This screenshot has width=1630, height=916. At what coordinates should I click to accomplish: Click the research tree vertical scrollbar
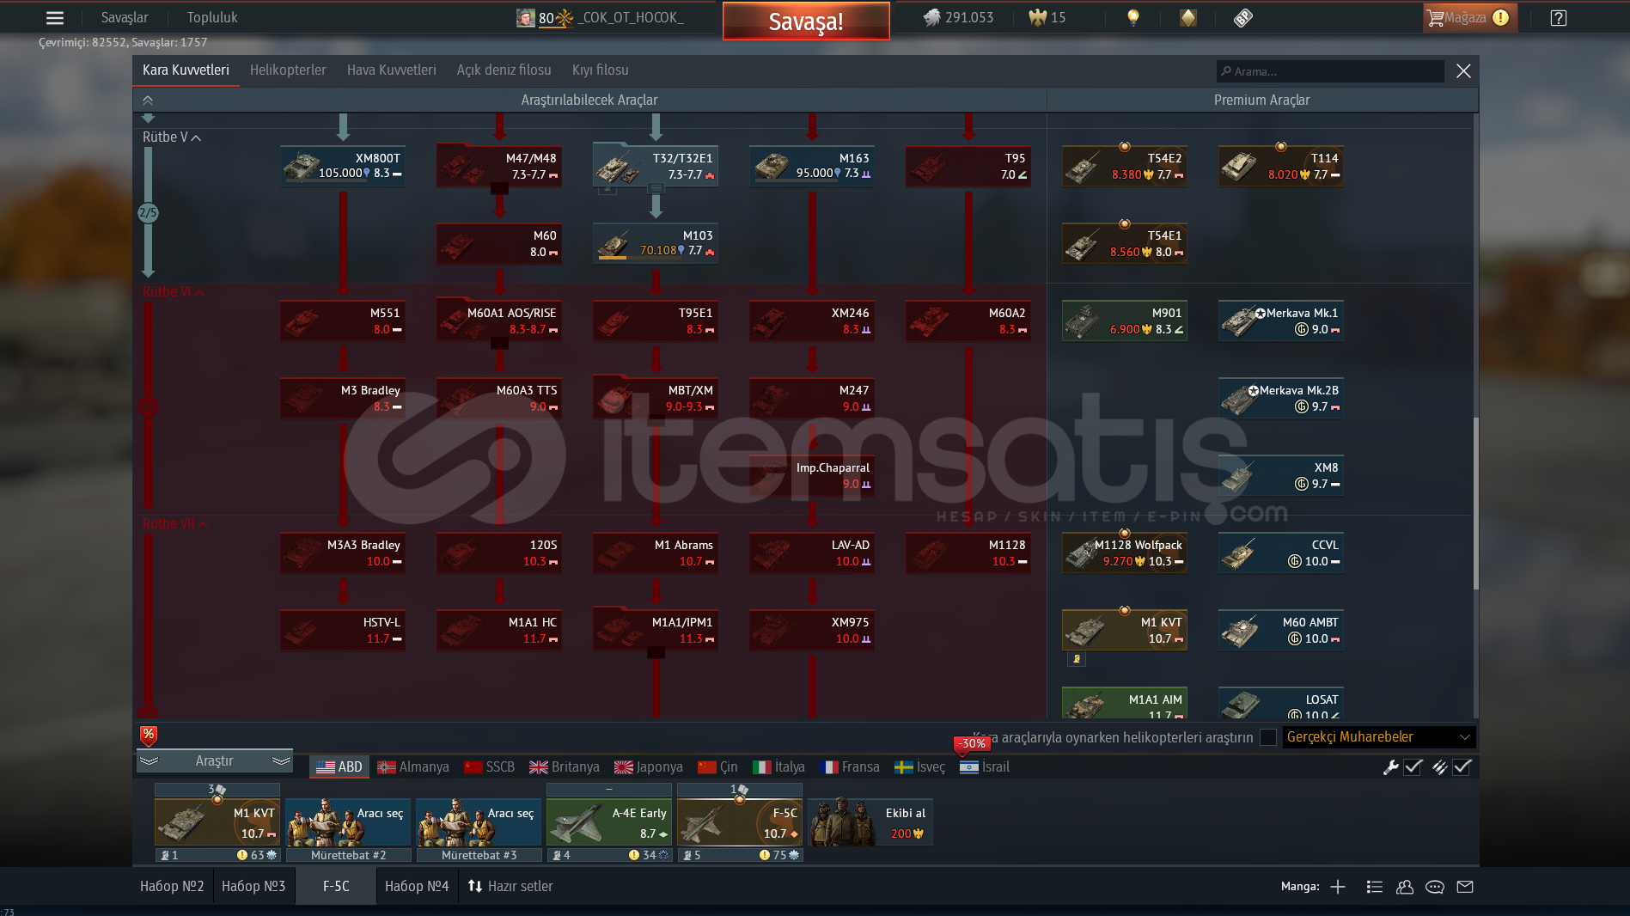pyautogui.click(x=1475, y=503)
